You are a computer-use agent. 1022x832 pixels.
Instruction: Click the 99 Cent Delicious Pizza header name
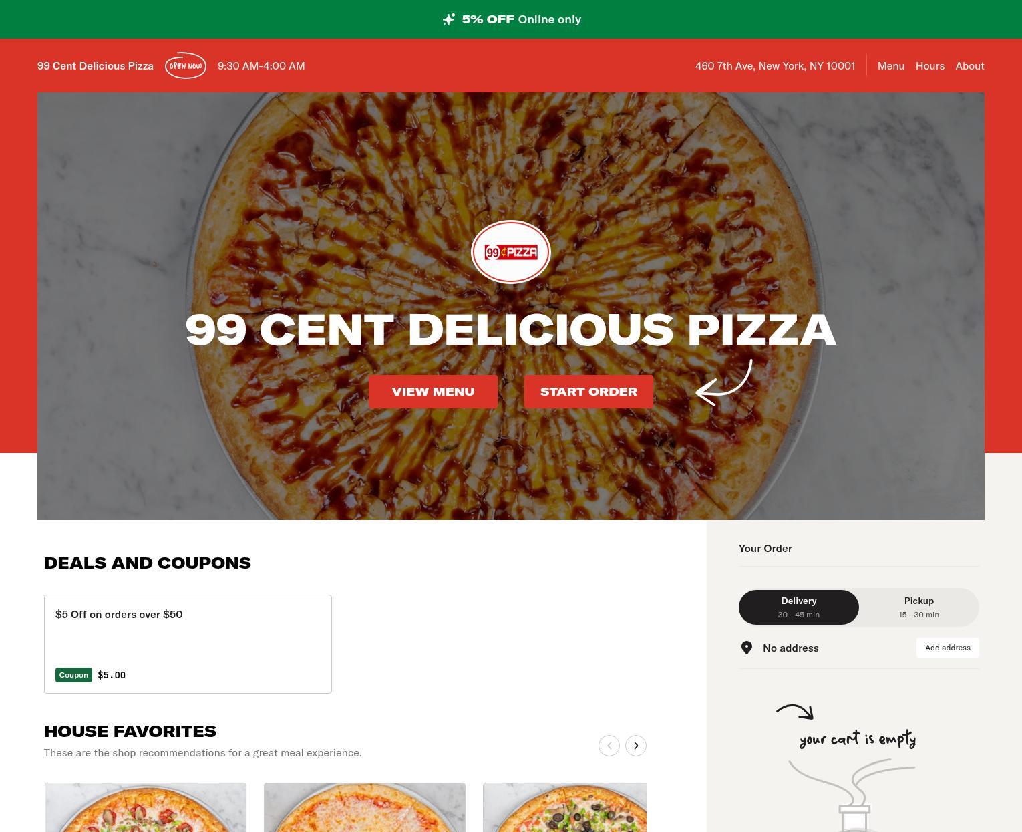coord(96,65)
